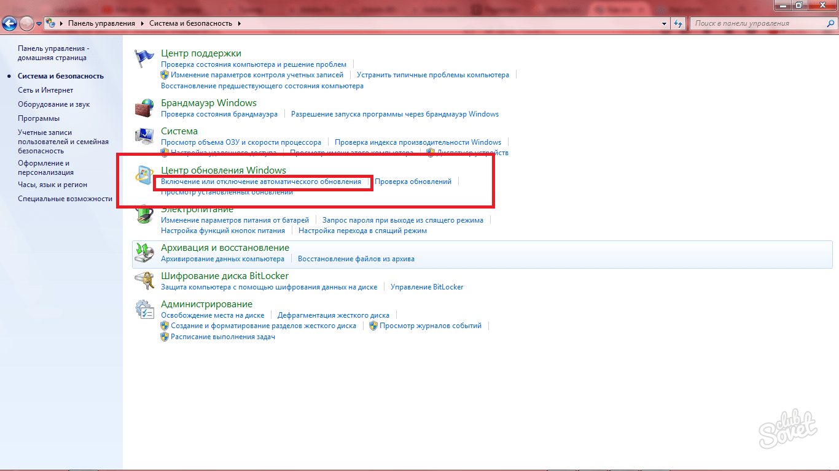Image resolution: width=839 pixels, height=471 pixels.
Task: Click the Управление BitLocker link
Action: click(427, 287)
